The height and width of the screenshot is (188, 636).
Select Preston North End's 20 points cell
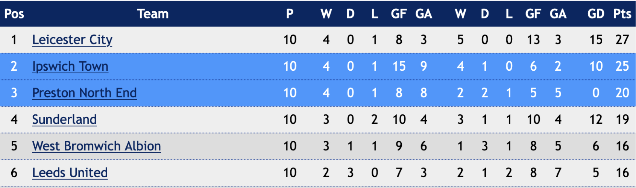[622, 93]
